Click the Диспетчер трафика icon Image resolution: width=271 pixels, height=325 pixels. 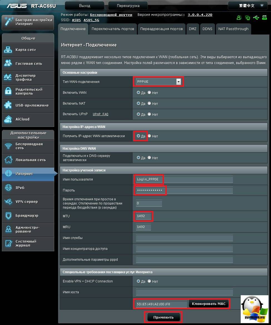point(8,77)
